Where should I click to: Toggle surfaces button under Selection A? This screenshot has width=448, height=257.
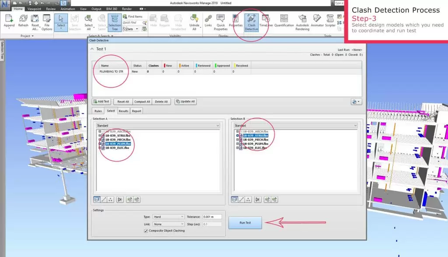point(97,199)
